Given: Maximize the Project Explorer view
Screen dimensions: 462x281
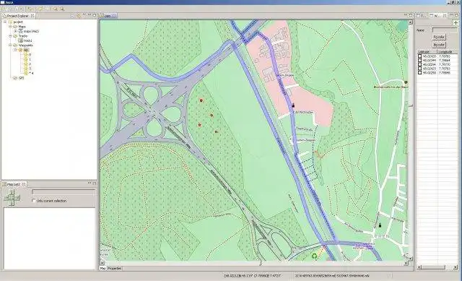Looking at the screenshot, I should point(95,14).
